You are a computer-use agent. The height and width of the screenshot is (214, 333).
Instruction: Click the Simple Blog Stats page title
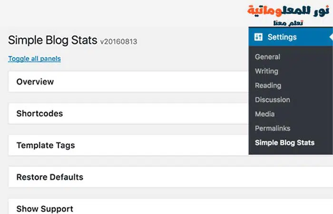tap(53, 40)
